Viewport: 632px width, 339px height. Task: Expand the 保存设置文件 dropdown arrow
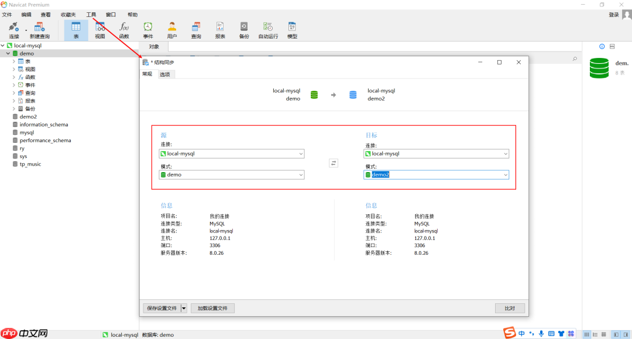coord(184,309)
